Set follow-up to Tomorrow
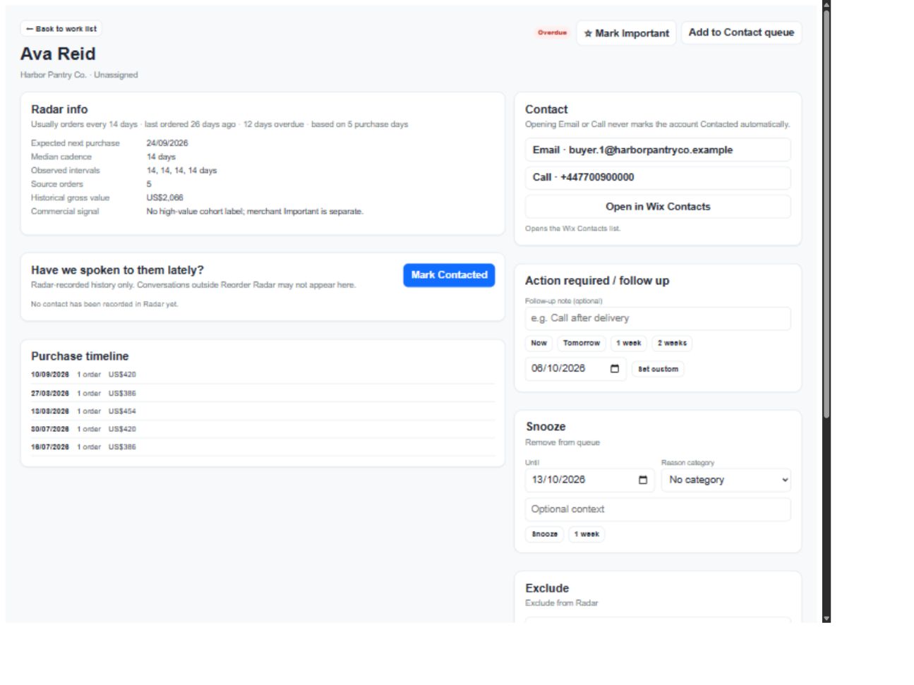Viewport: 914px width, 685px height. pyautogui.click(x=581, y=343)
